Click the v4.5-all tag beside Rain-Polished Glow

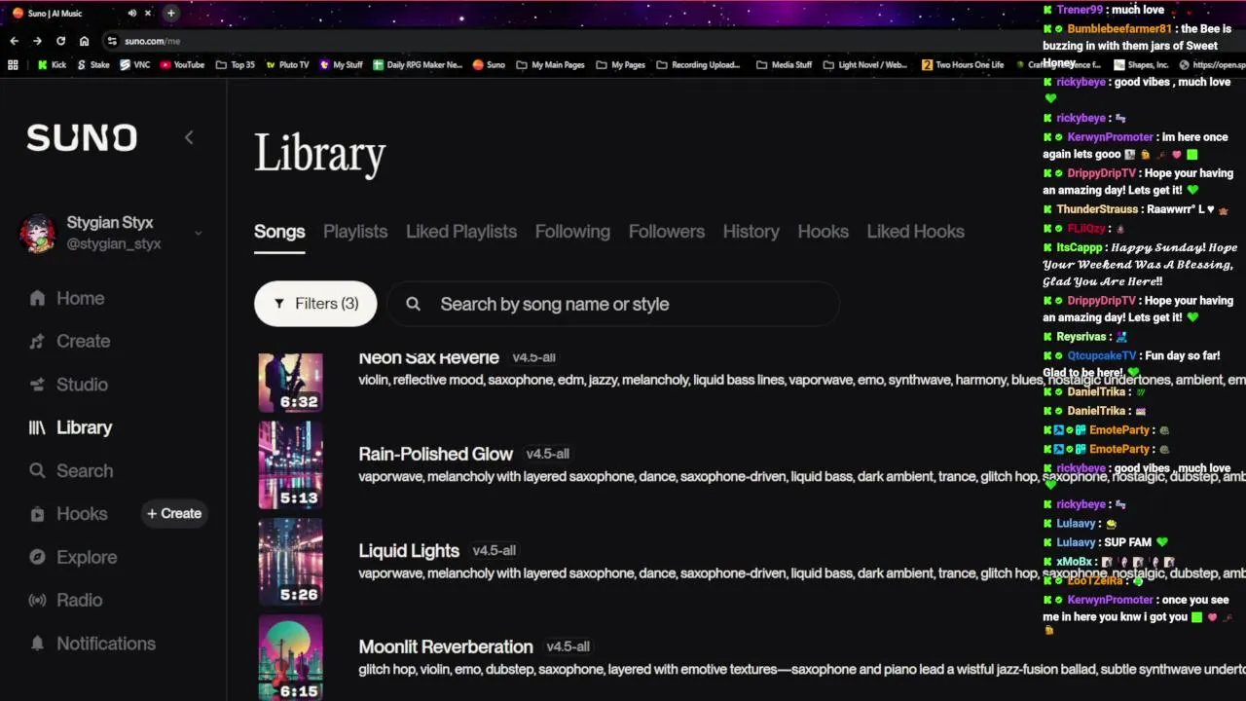pos(548,455)
